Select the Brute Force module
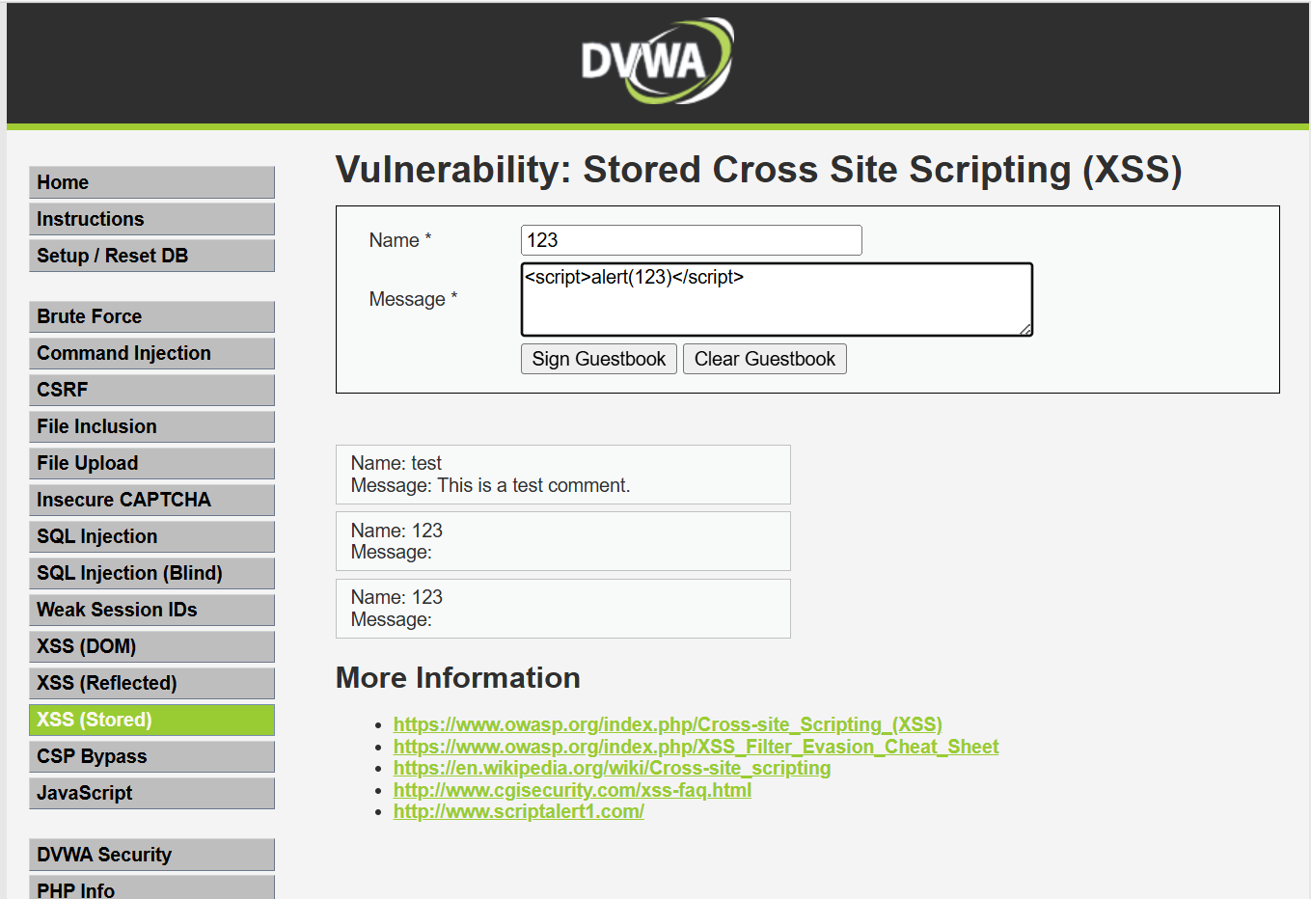1311x899 pixels. [x=151, y=316]
